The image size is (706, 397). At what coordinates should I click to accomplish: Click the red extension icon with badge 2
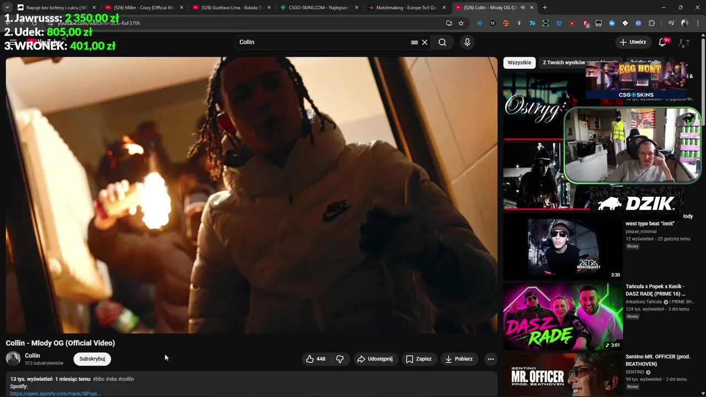[x=586, y=23]
